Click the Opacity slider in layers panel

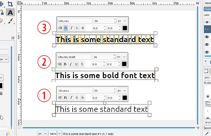tap(207, 9)
